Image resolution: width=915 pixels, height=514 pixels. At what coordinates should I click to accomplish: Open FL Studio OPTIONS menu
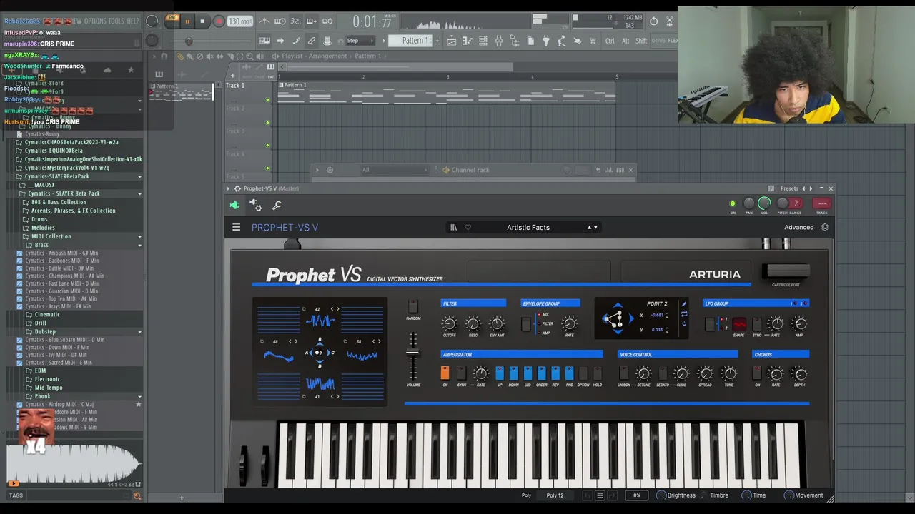(x=94, y=21)
